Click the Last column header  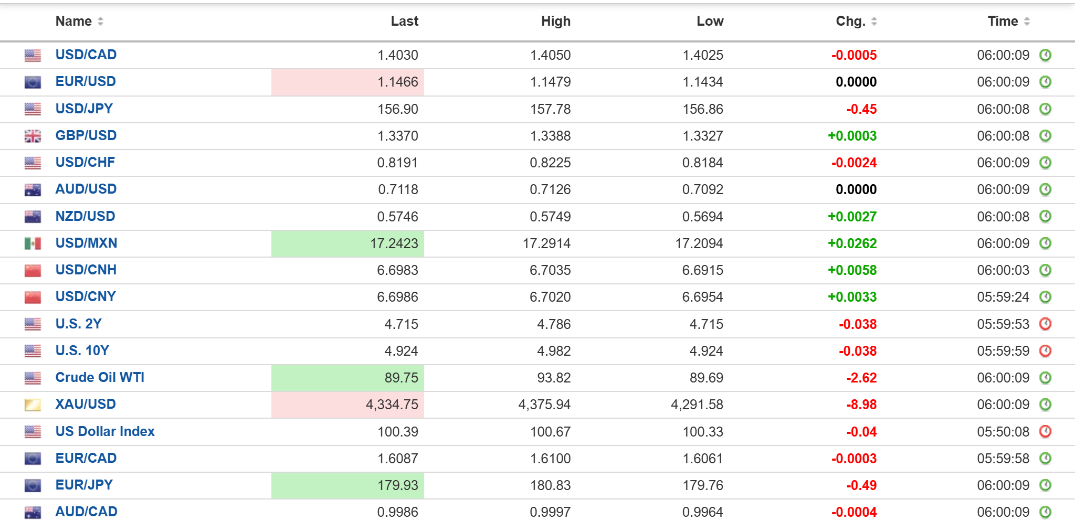[x=404, y=21]
